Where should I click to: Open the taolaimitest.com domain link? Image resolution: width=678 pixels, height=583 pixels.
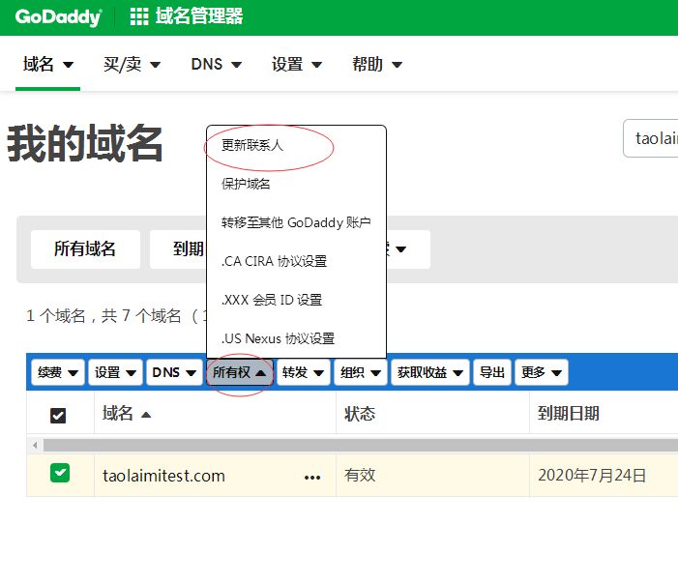coord(163,476)
